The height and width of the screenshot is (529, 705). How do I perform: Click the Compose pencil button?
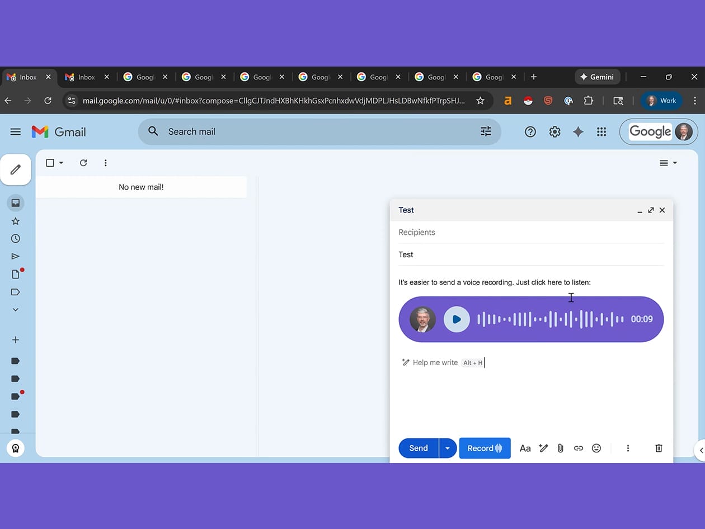tap(16, 169)
